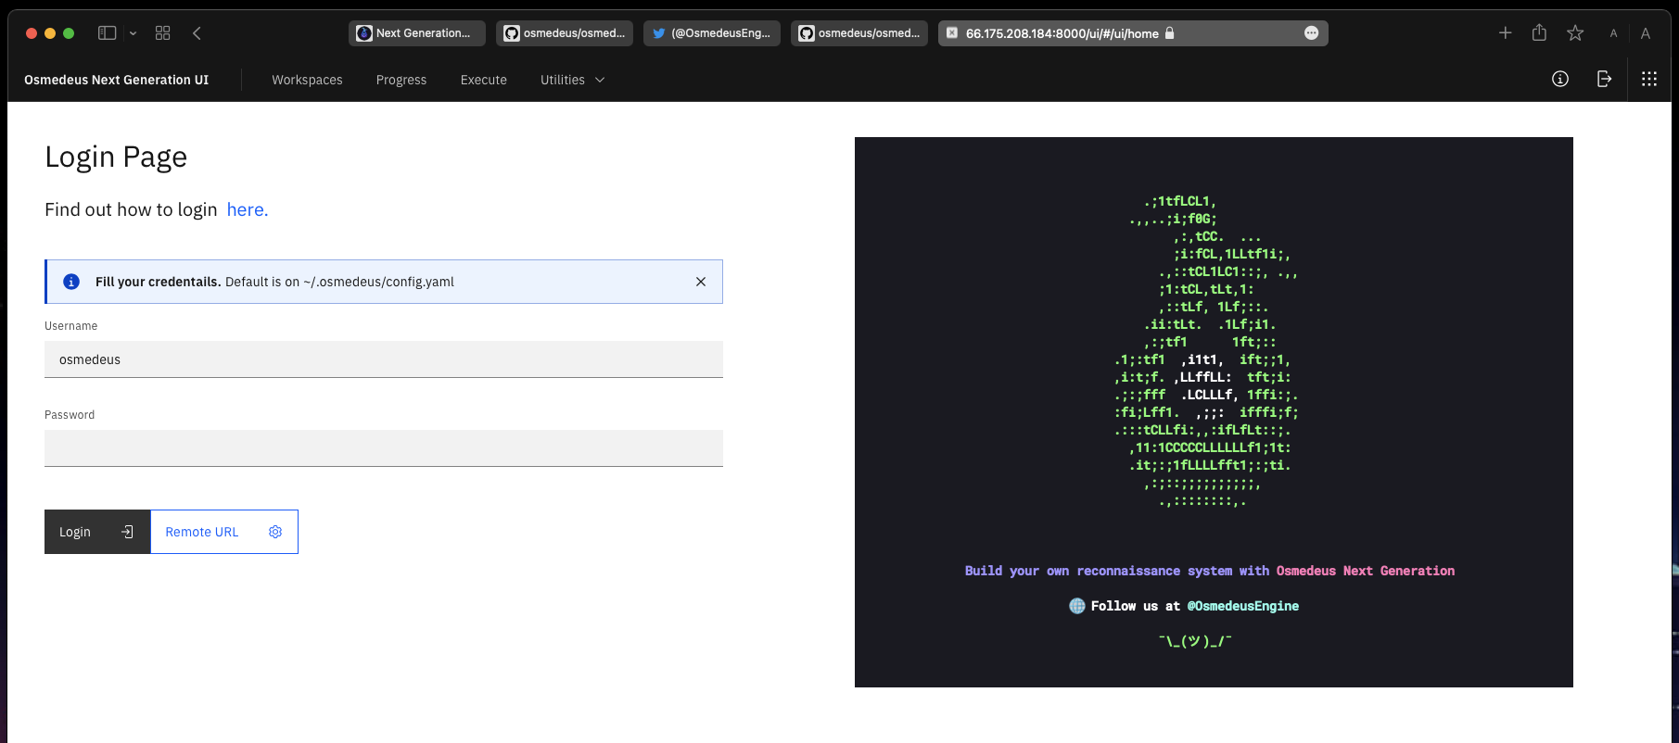The image size is (1679, 743).
Task: Increase text size with large A
Action: (1646, 33)
